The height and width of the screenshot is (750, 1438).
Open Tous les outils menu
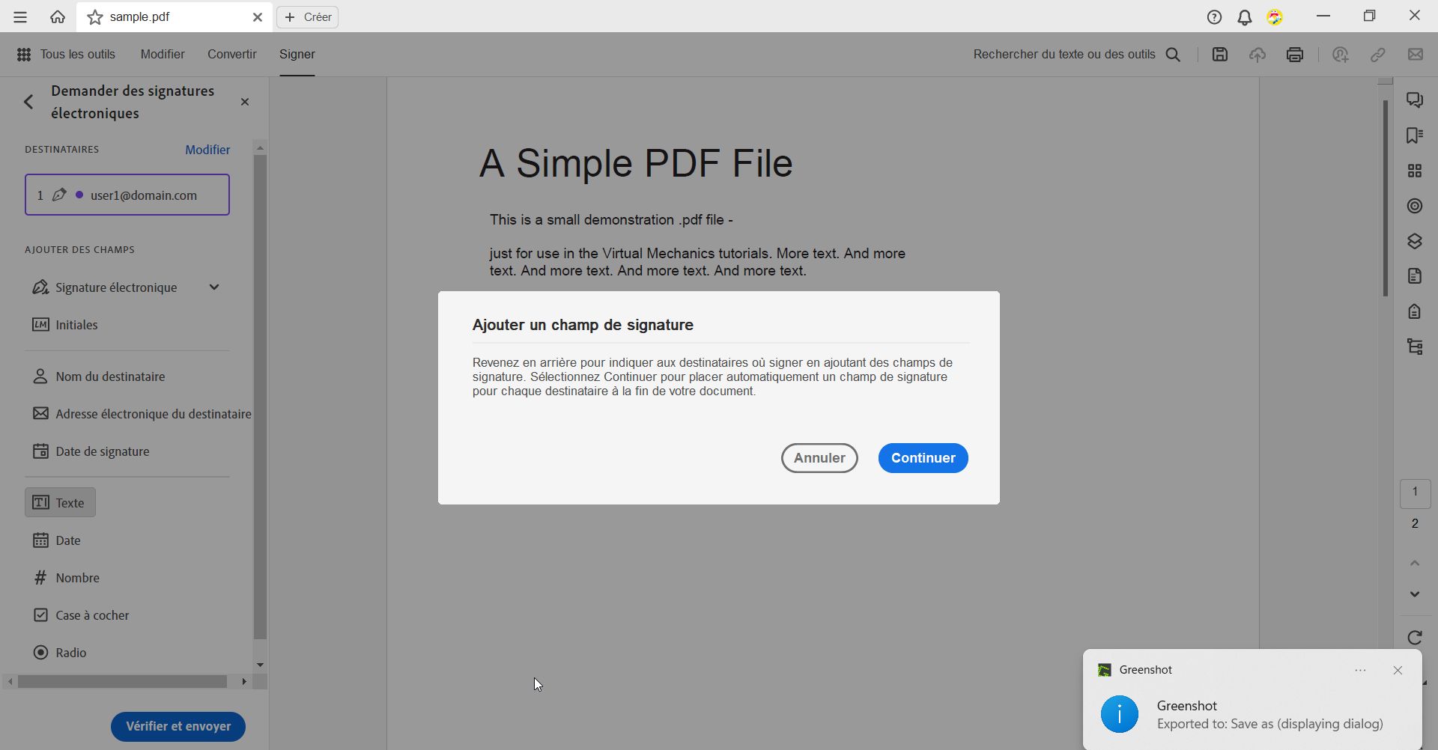tap(66, 54)
